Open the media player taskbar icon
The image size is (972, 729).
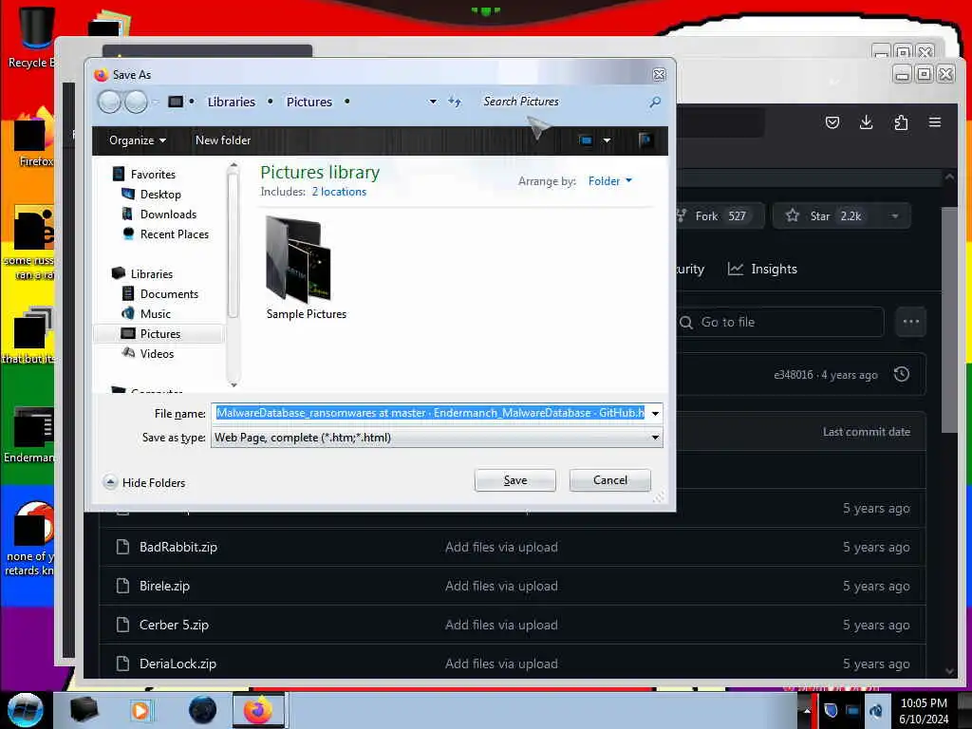coord(140,710)
